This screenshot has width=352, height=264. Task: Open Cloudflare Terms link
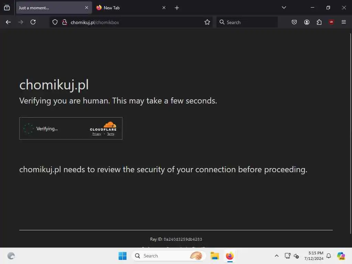point(111,134)
